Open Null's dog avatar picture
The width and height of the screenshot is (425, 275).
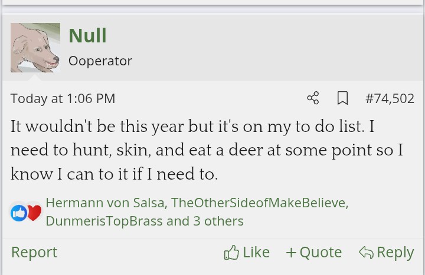[x=35, y=48]
